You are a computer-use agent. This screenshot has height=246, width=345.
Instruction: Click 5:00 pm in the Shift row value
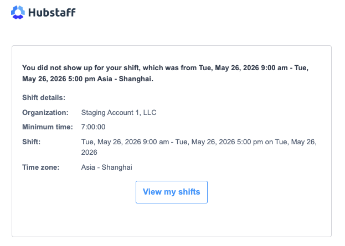pyautogui.click(x=250, y=142)
